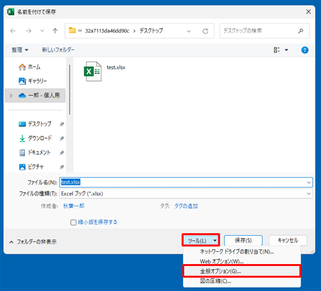Select the test.xlsx Excel file icon

[92, 71]
